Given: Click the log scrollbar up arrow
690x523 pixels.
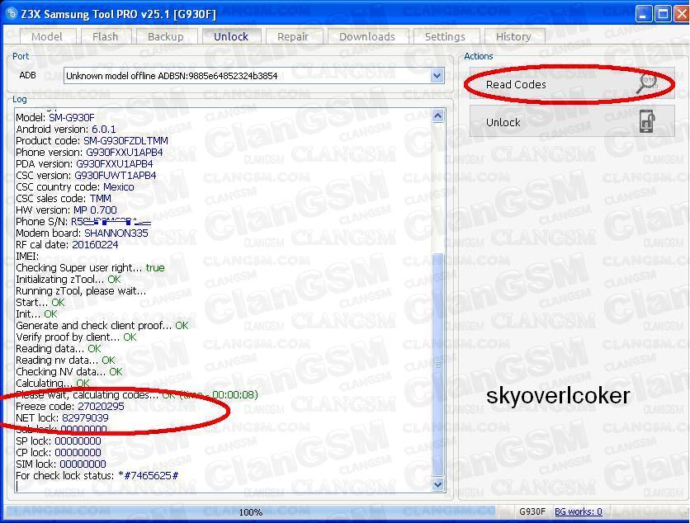Looking at the screenshot, I should pos(437,116).
